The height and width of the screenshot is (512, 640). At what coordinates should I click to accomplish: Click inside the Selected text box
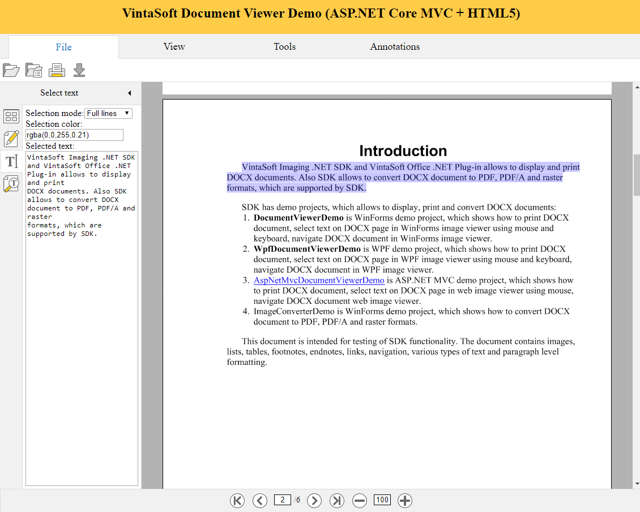[82, 319]
